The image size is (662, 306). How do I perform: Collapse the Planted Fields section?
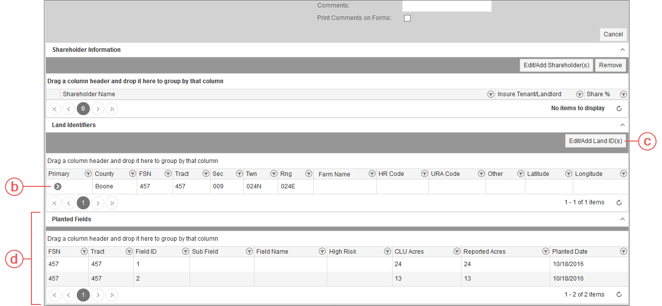tap(622, 219)
